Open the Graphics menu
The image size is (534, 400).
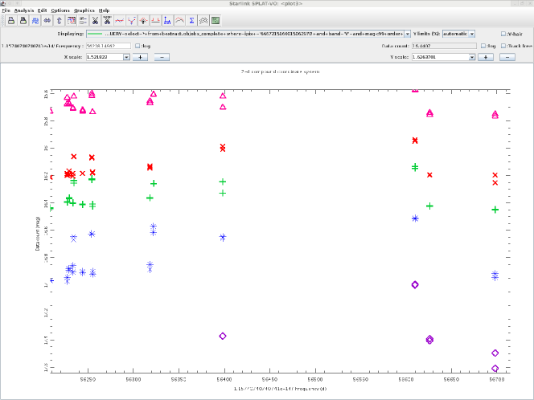(84, 10)
